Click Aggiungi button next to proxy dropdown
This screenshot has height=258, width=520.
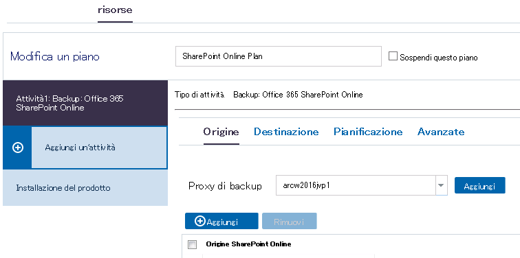[x=479, y=185]
